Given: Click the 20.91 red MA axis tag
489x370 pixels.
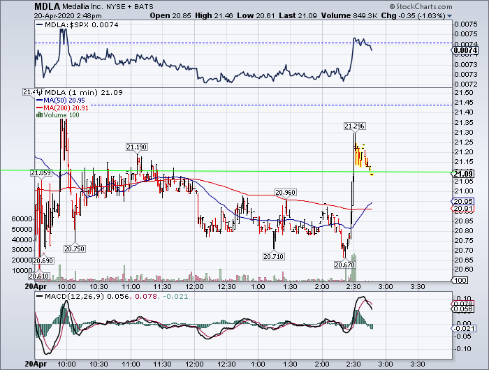Looking at the screenshot, I should coord(462,209).
